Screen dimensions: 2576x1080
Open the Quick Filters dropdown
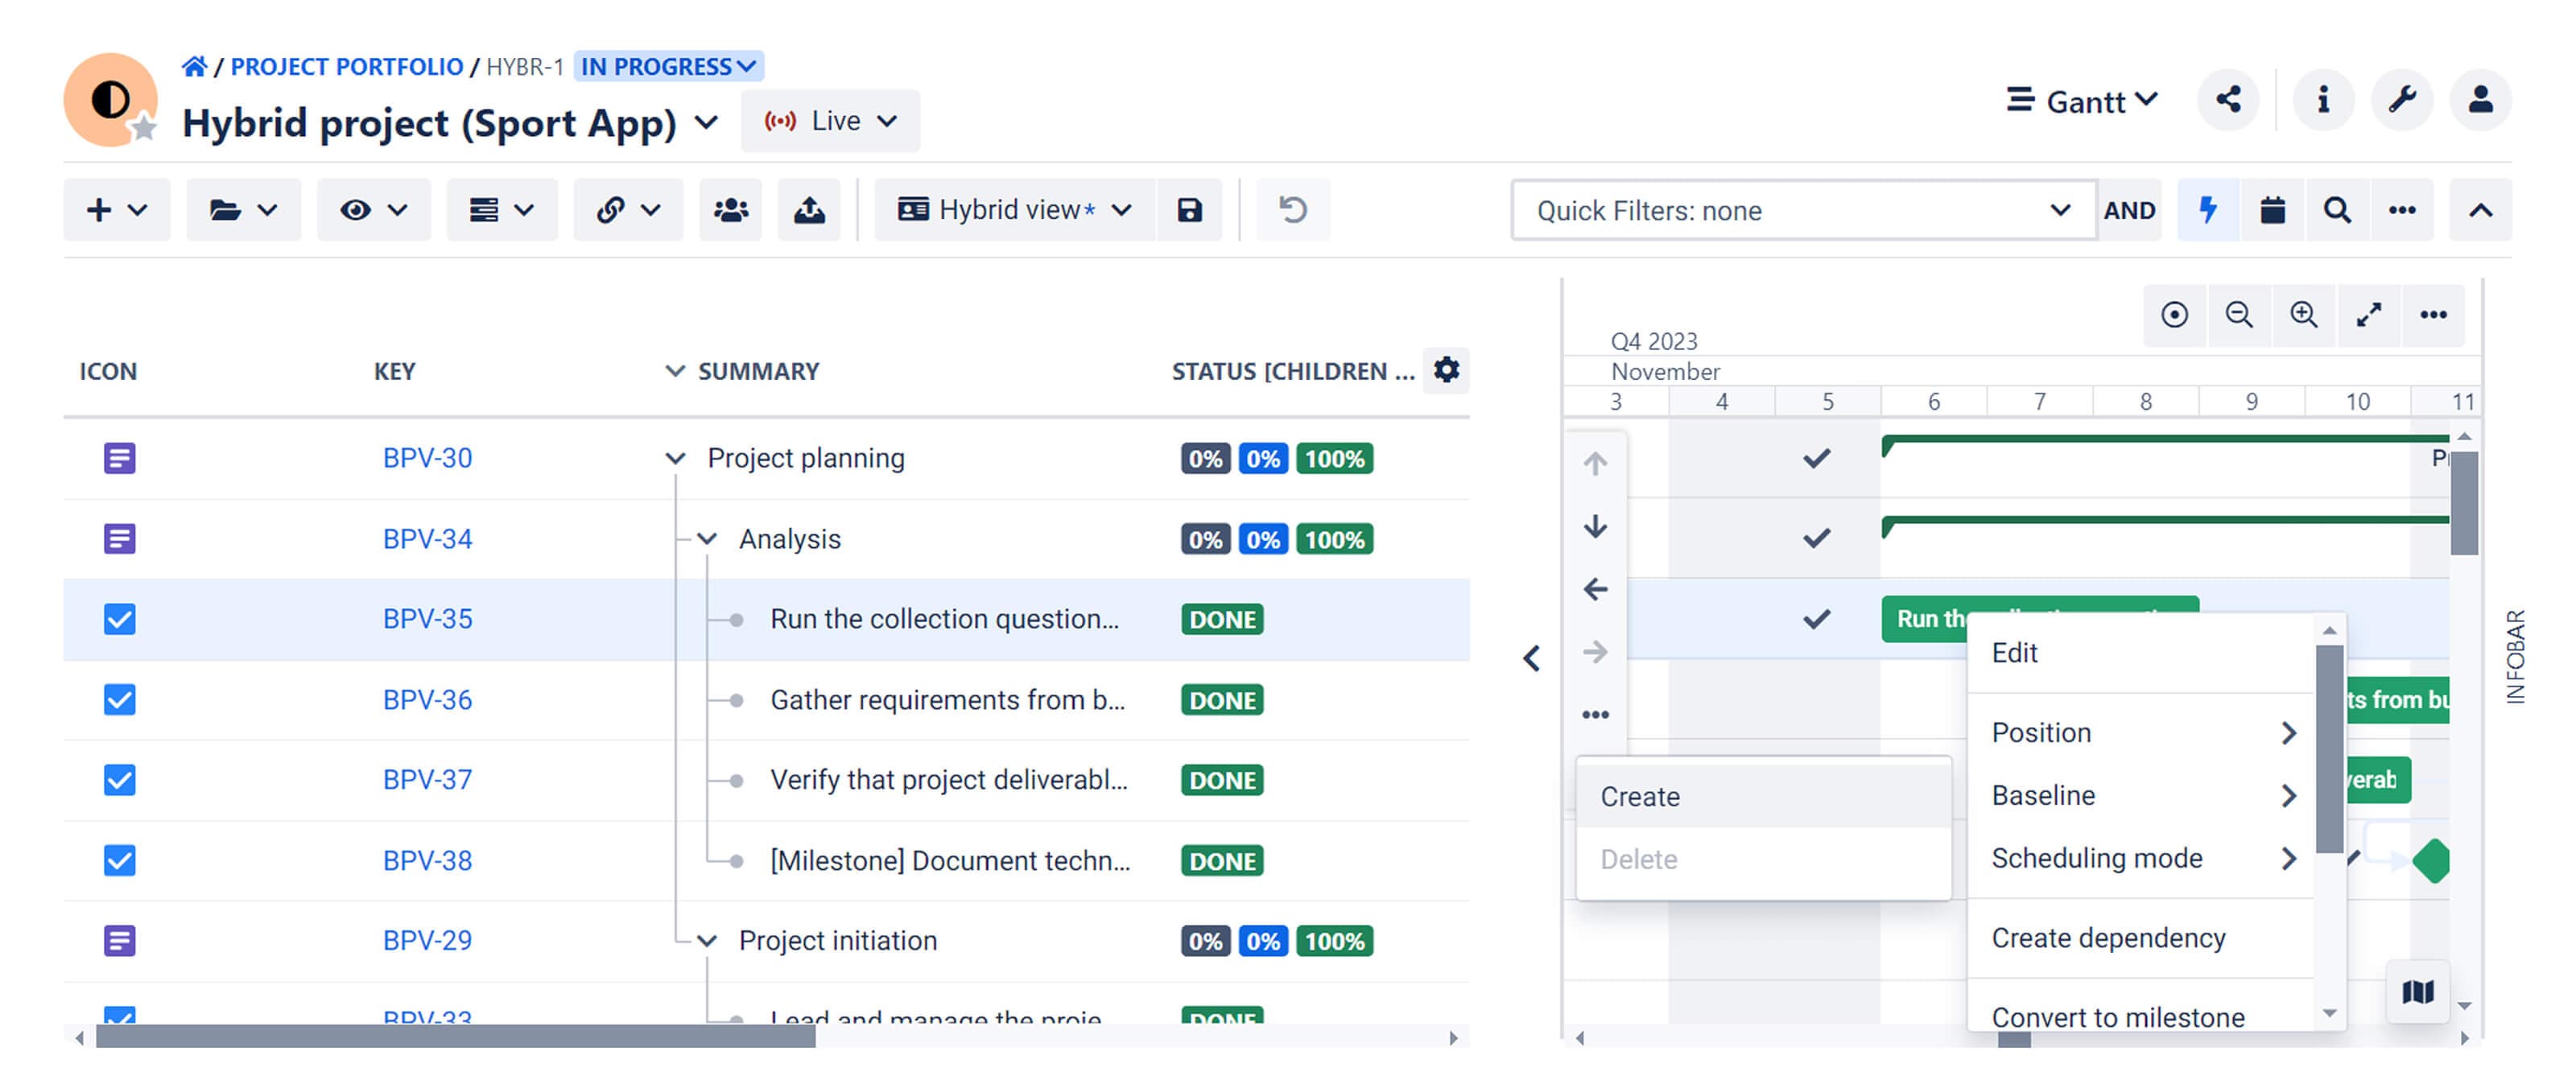(1803, 210)
